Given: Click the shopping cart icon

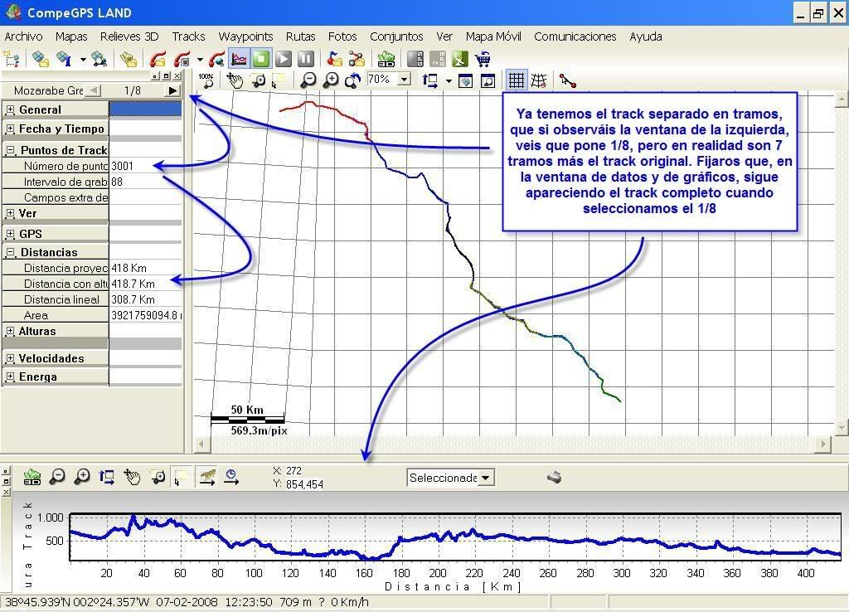Looking at the screenshot, I should pyautogui.click(x=483, y=59).
